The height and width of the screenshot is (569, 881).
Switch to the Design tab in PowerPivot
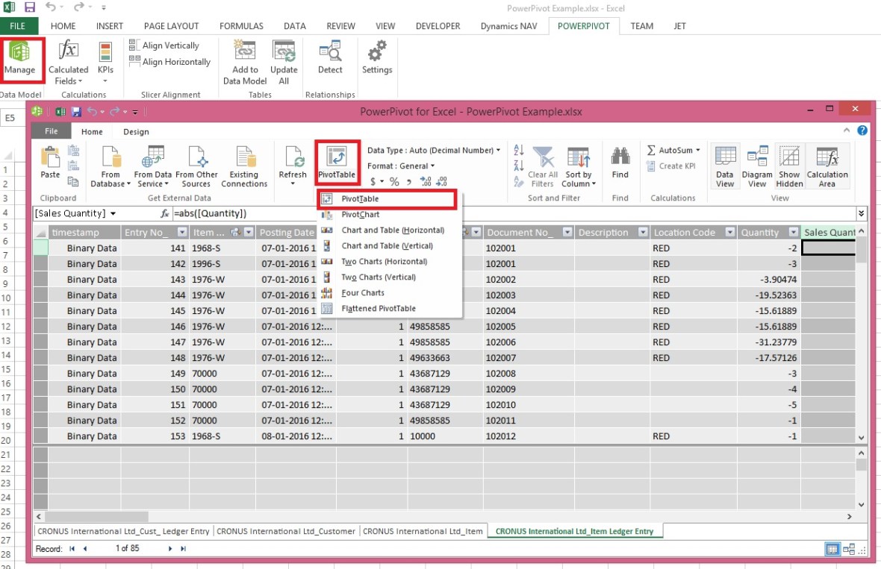tap(135, 131)
